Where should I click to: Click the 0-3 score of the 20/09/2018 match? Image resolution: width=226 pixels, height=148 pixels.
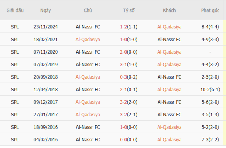(x=123, y=77)
